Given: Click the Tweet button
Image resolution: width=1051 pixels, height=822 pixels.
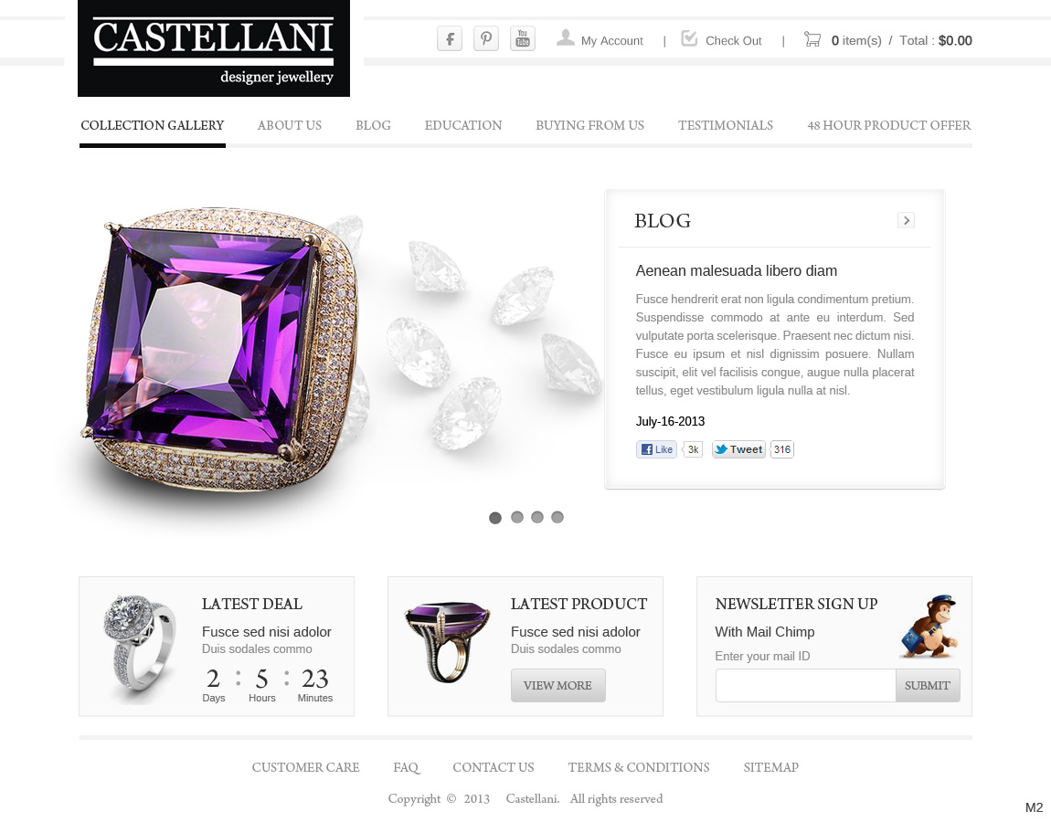Looking at the screenshot, I should tap(738, 449).
